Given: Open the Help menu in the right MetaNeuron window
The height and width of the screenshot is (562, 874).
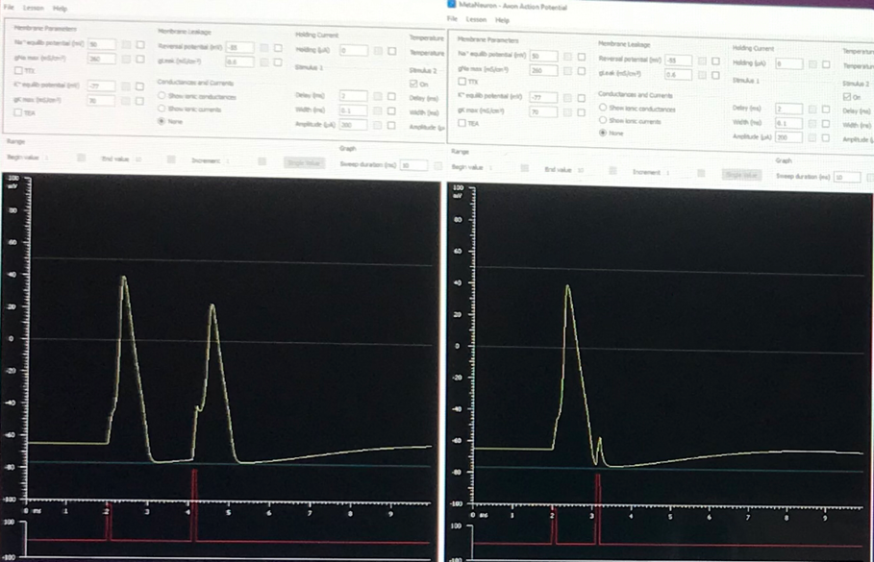Looking at the screenshot, I should (x=502, y=20).
